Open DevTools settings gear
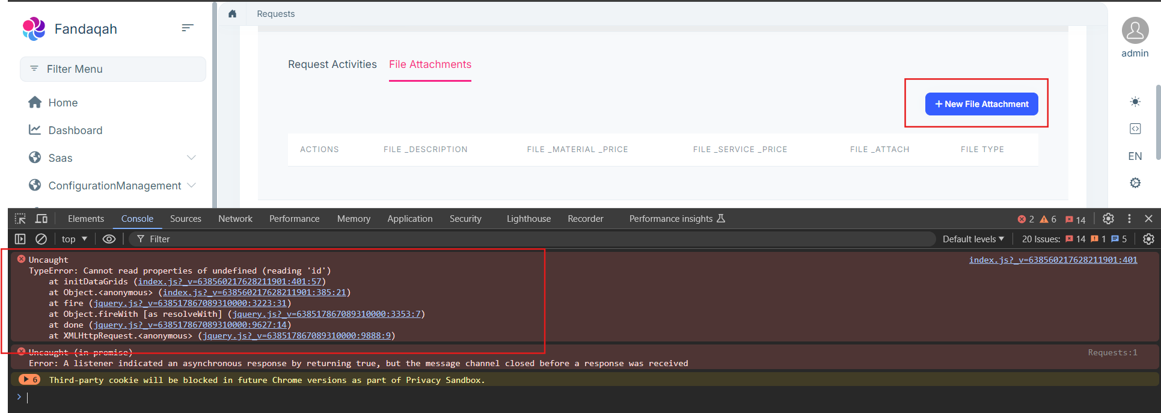The image size is (1161, 413). [1108, 219]
